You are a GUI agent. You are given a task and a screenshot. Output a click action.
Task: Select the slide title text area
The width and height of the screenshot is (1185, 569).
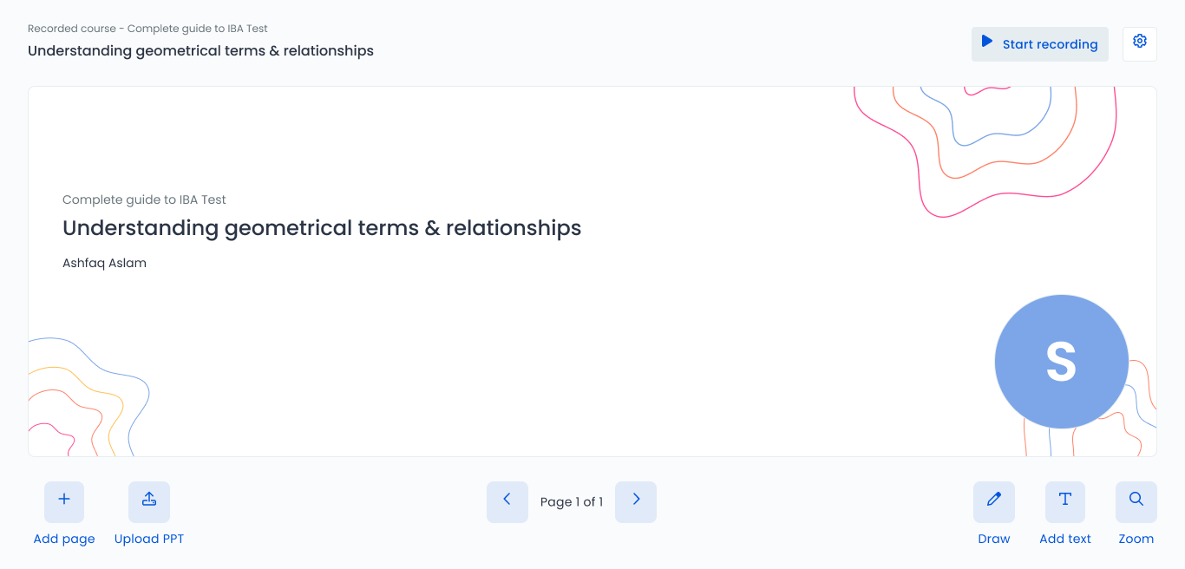321,228
